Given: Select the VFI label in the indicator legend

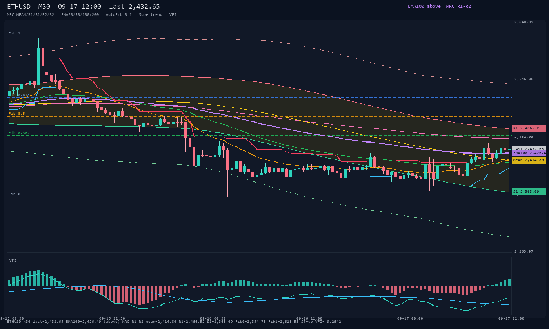Looking at the screenshot, I should (173, 15).
